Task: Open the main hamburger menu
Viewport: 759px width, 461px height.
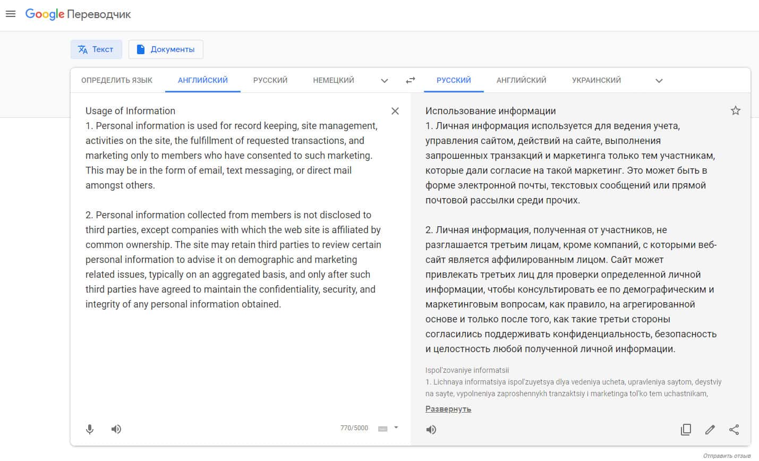Action: [x=11, y=14]
